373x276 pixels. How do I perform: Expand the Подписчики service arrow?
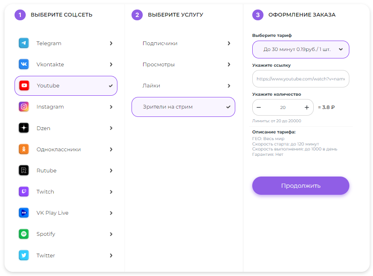tap(229, 43)
